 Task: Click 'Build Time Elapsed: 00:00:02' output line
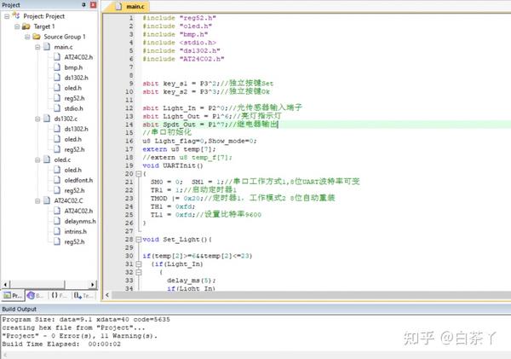pyautogui.click(x=61, y=344)
